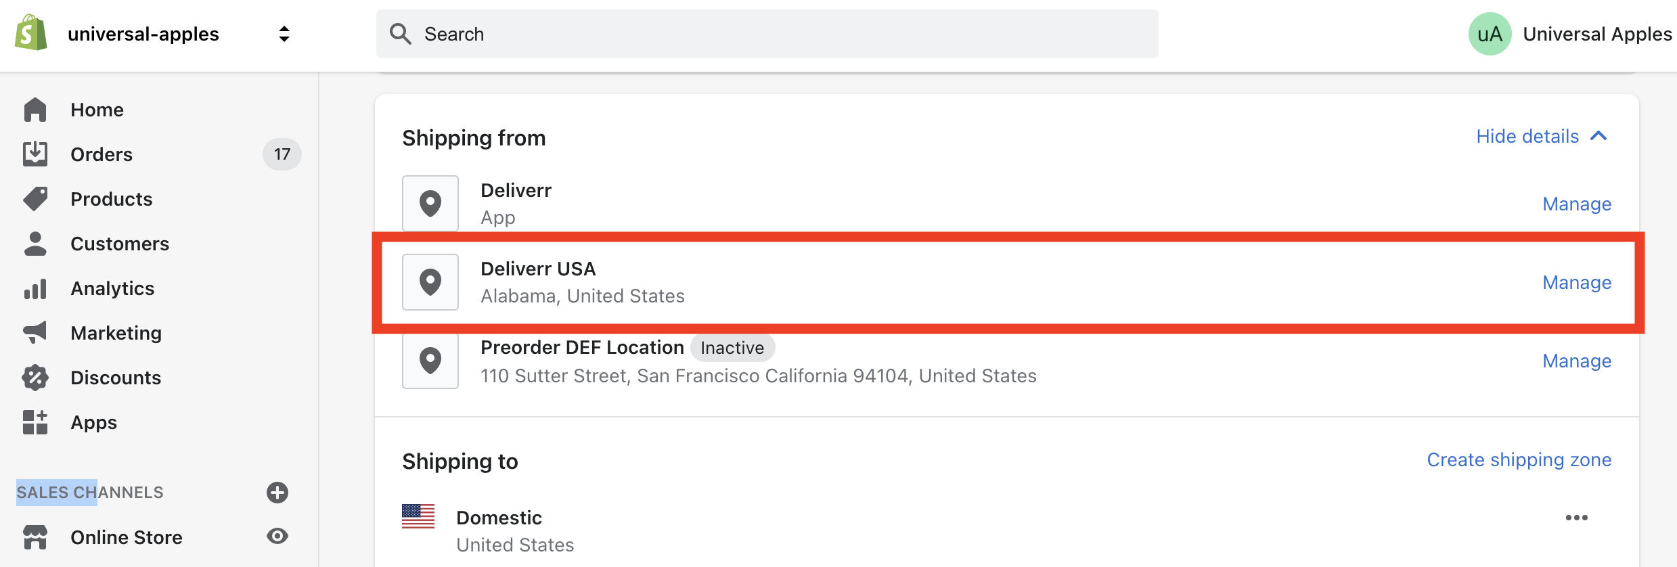Open the Customers person icon
The image size is (1677, 567).
[35, 244]
